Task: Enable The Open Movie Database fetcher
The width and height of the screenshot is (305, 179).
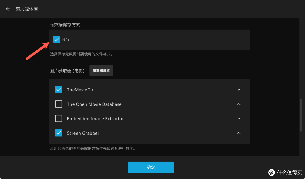Action: click(x=58, y=104)
